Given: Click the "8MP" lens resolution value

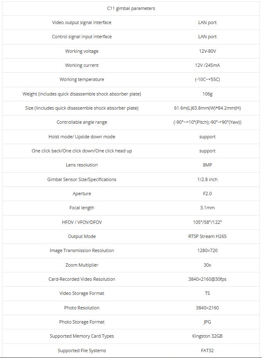Looking at the screenshot, I should pyautogui.click(x=207, y=165).
